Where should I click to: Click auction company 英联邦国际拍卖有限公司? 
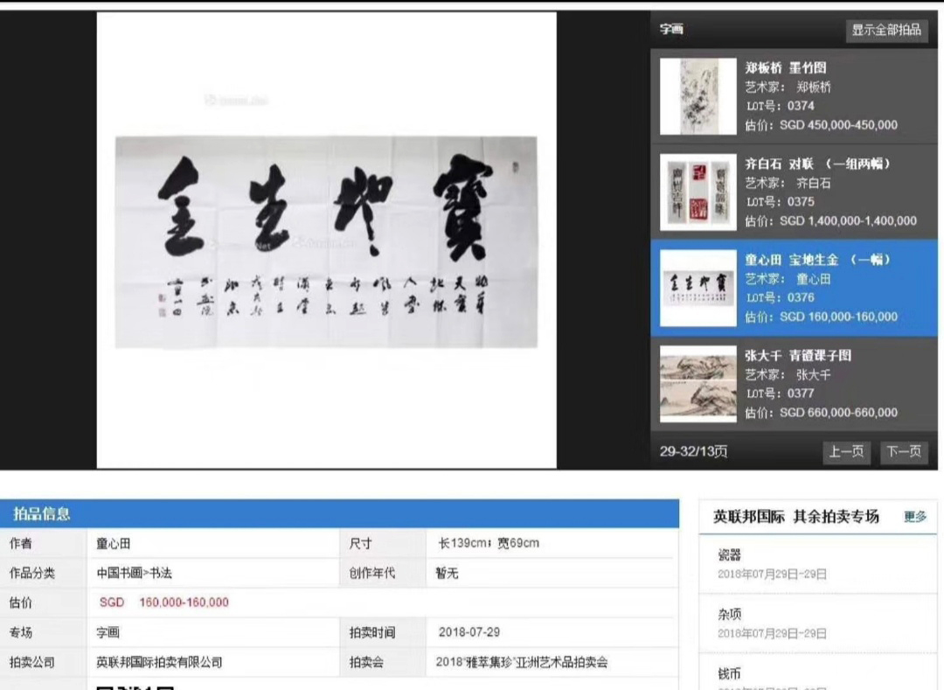(x=160, y=662)
